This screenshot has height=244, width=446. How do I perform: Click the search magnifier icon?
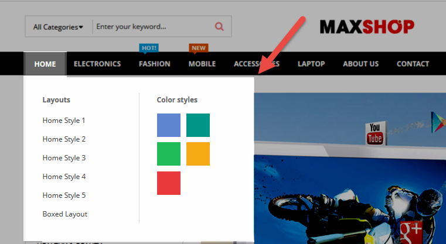pos(219,26)
